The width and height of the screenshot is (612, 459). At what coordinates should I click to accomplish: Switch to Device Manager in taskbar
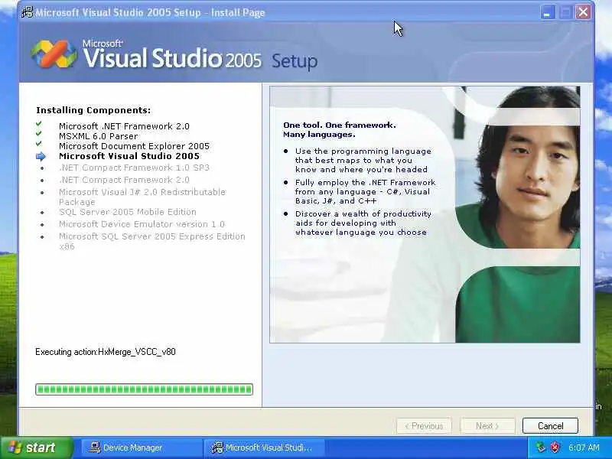[142, 448]
